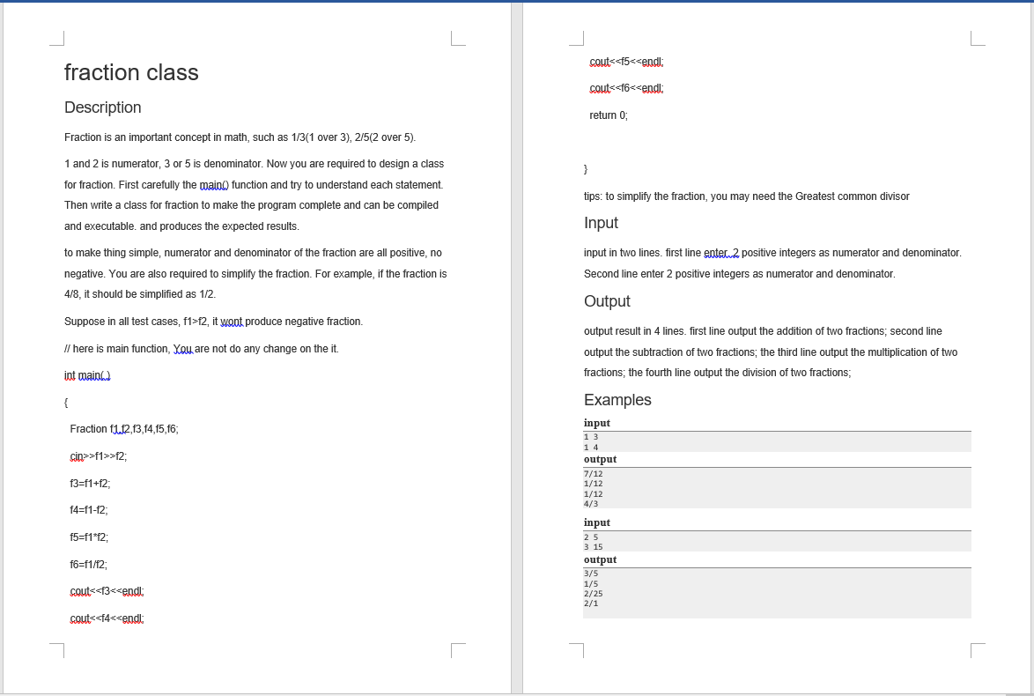
Task: Click the "f3=f1+f2;" statement
Action: point(90,483)
